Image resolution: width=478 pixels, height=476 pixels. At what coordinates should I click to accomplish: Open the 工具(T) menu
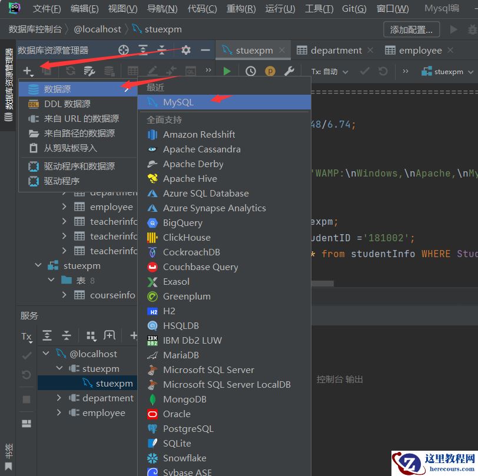click(319, 9)
